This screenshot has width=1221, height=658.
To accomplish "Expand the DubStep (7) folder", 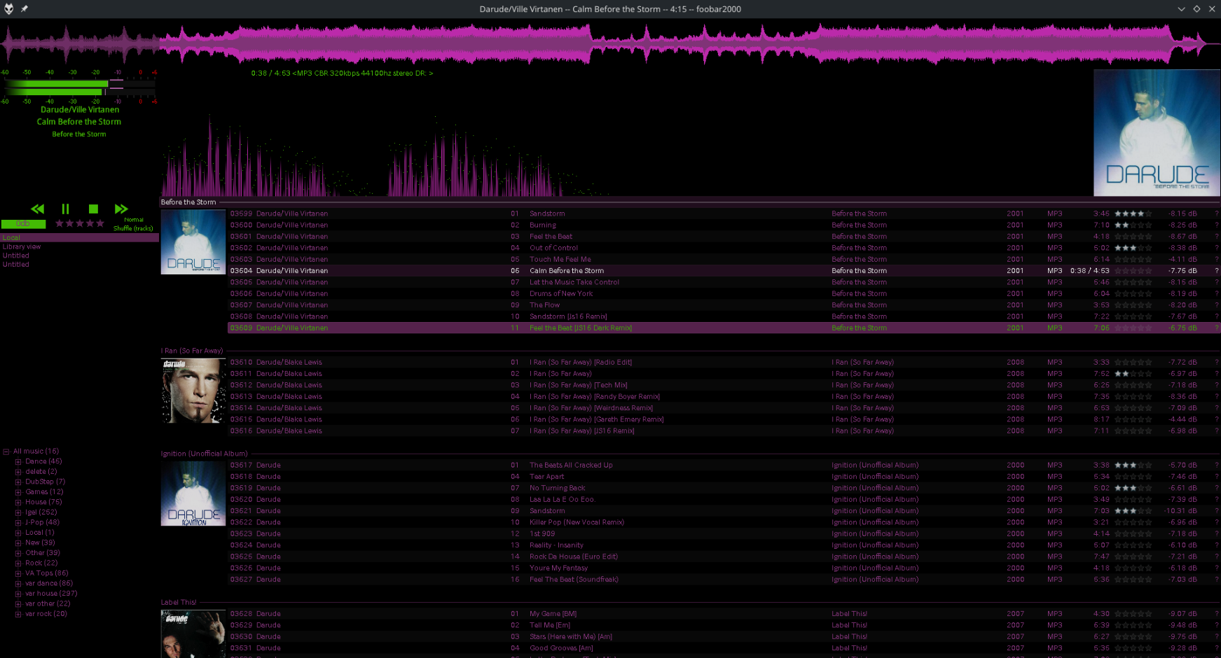I will 18,482.
